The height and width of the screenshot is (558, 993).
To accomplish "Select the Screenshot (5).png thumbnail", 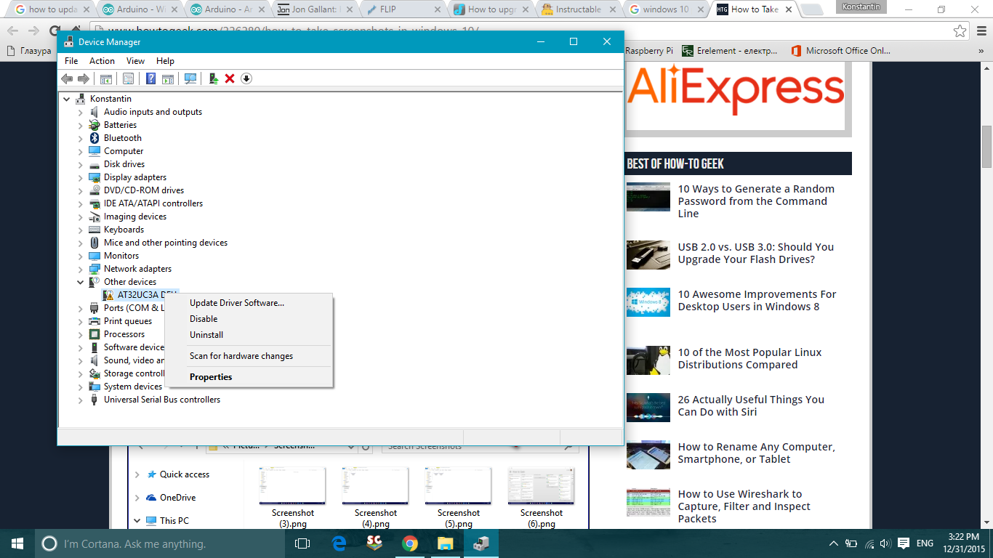I will [458, 485].
